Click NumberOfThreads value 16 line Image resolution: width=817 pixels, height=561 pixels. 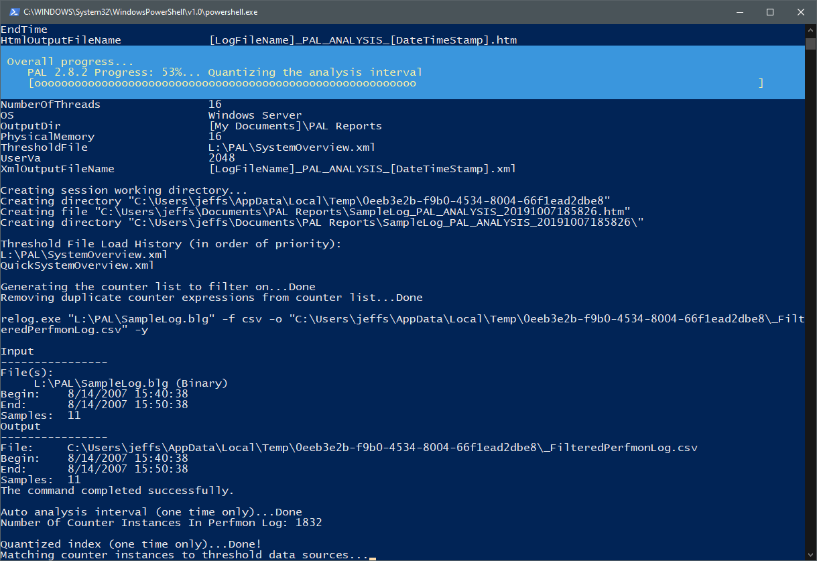pyautogui.click(x=111, y=105)
